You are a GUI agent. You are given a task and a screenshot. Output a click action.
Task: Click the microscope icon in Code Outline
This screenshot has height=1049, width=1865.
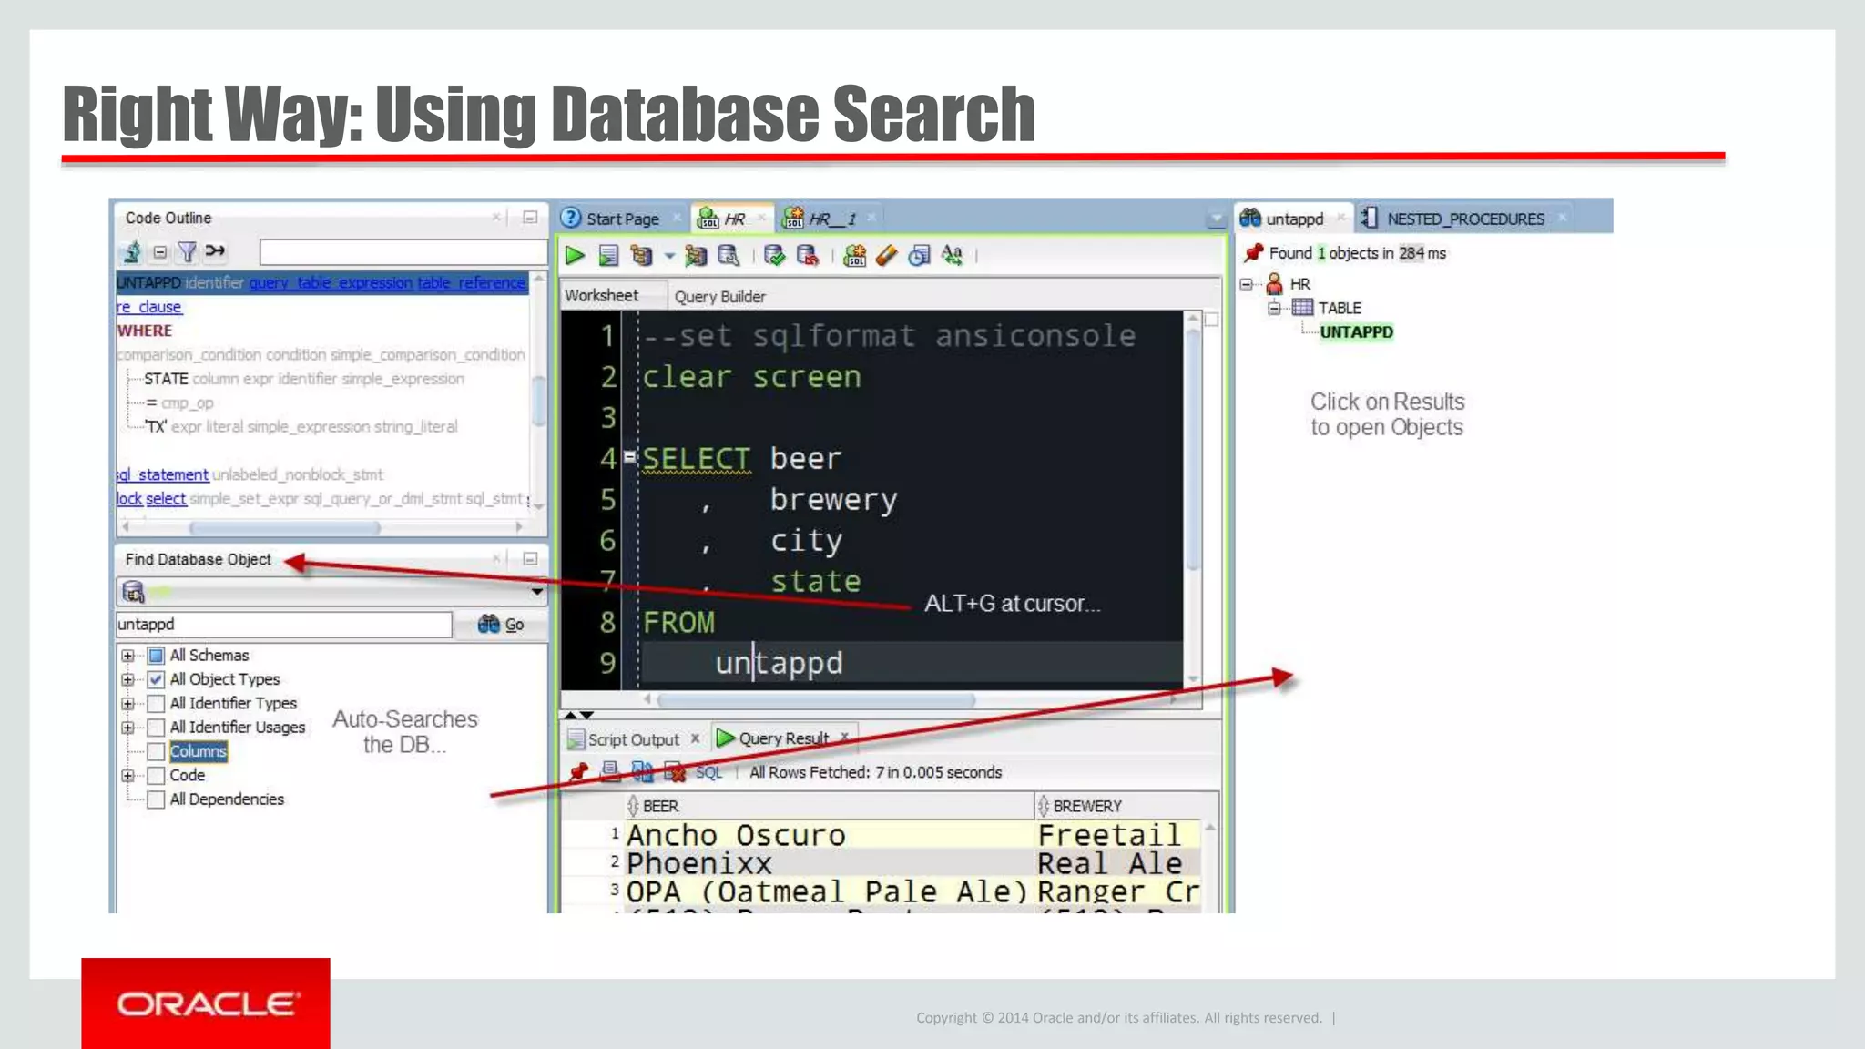132,252
